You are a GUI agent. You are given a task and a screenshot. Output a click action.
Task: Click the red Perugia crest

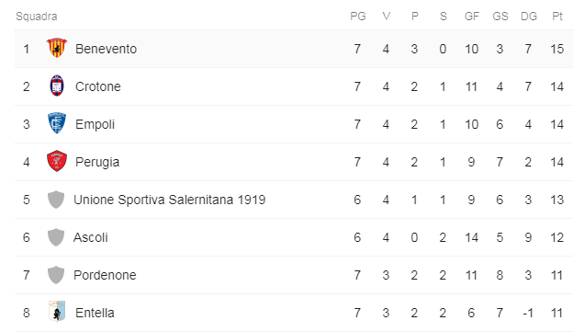[57, 161]
